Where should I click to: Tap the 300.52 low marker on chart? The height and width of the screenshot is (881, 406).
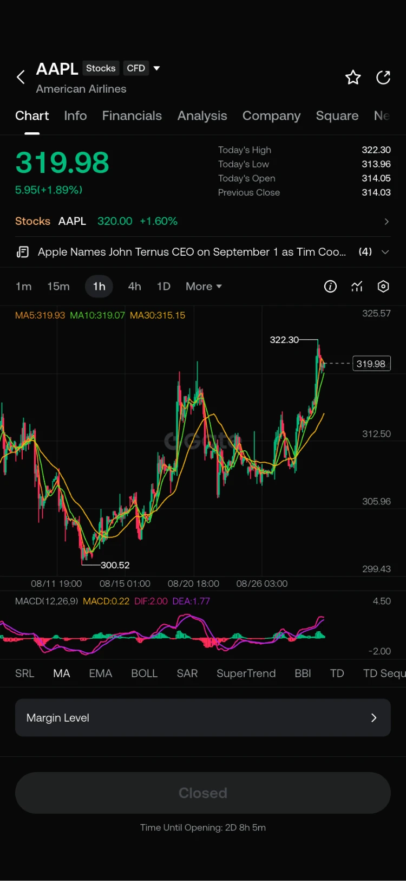[x=115, y=565]
